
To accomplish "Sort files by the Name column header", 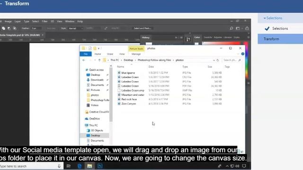I will [x=121, y=67].
